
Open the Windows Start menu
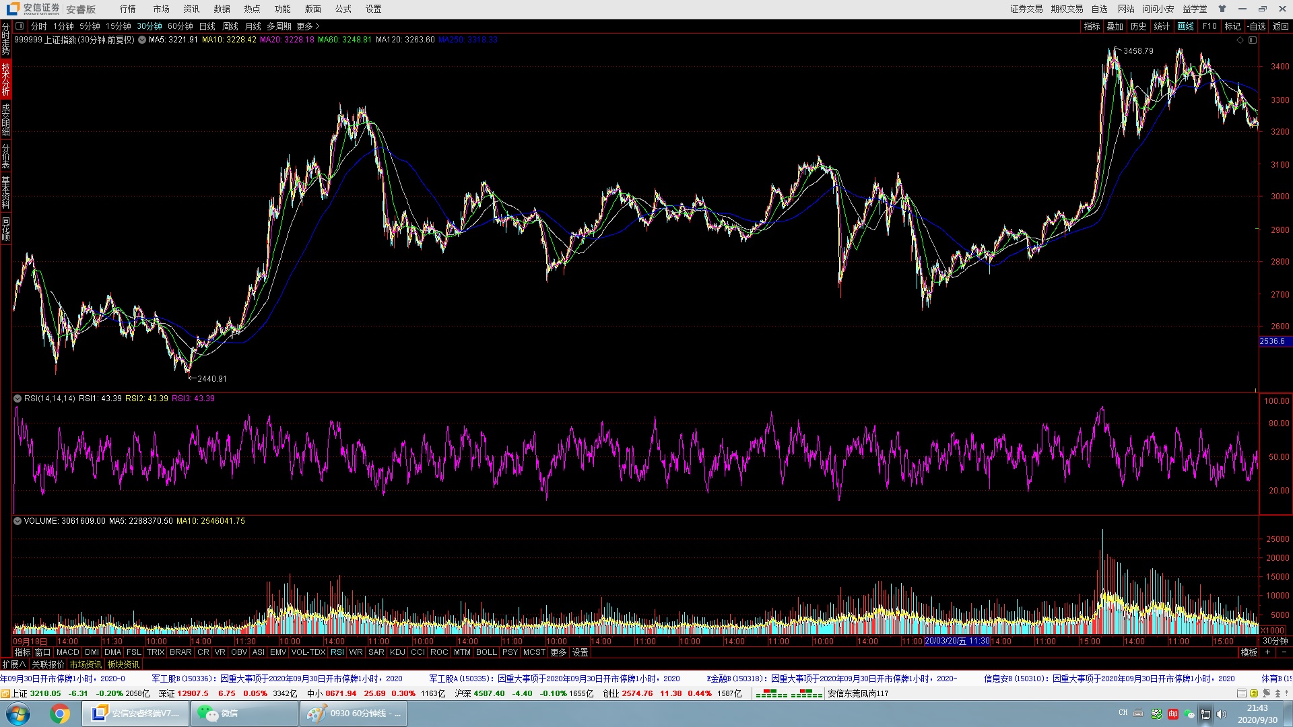tap(18, 714)
